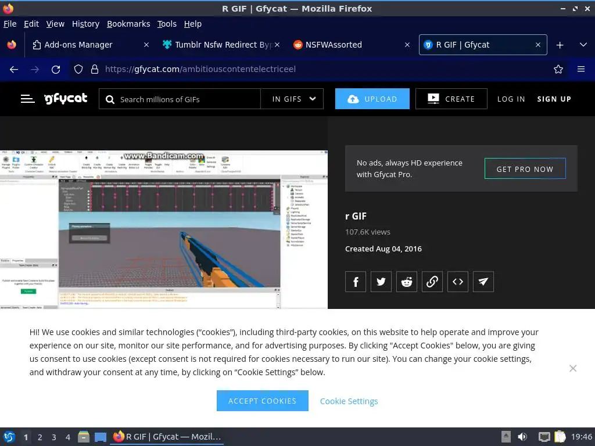Open the History menu

pyautogui.click(x=86, y=24)
